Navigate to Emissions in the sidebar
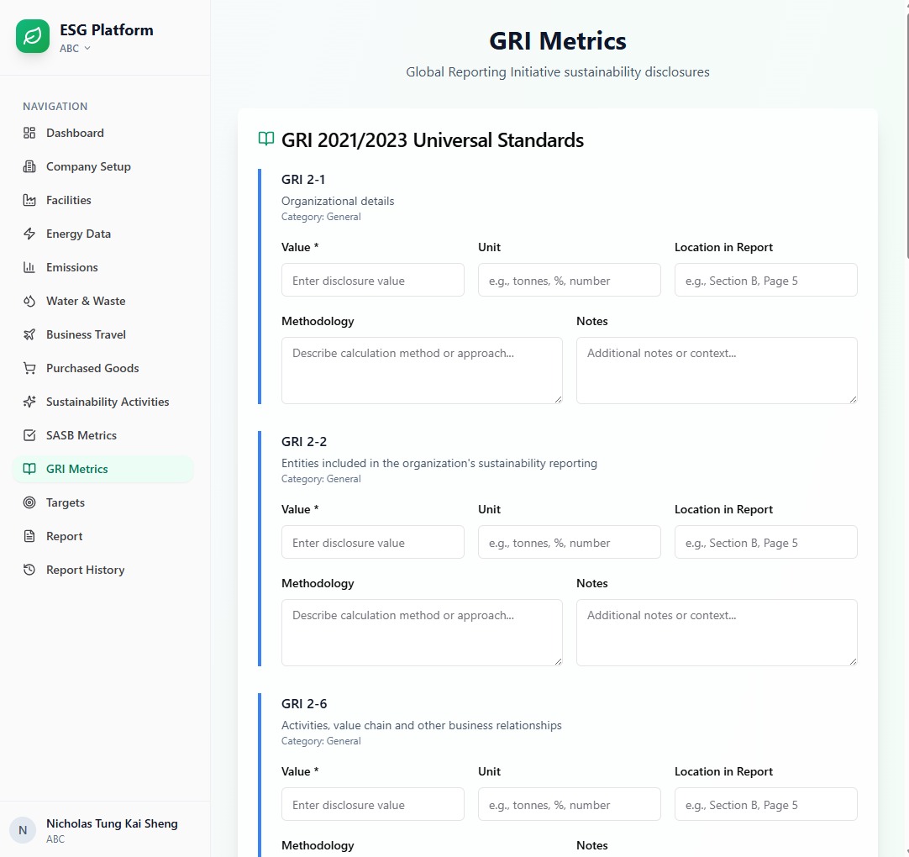Viewport: 909px width, 857px height. coord(72,267)
